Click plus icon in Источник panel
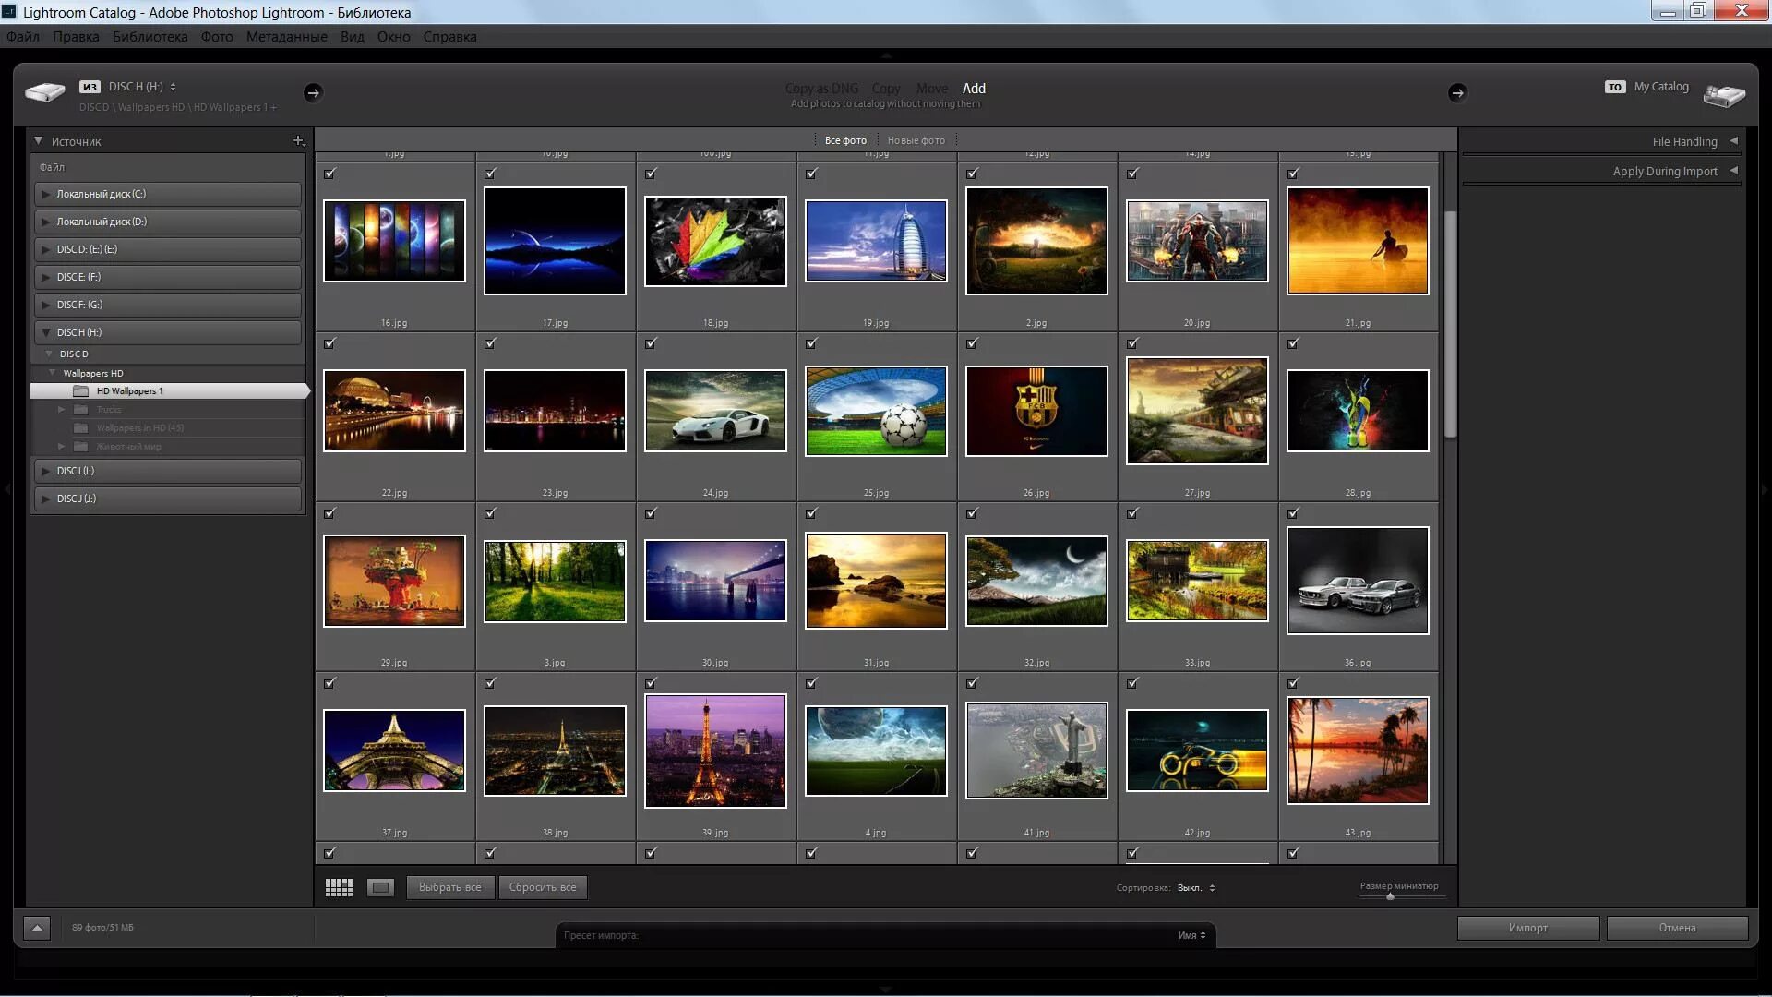 point(298,141)
